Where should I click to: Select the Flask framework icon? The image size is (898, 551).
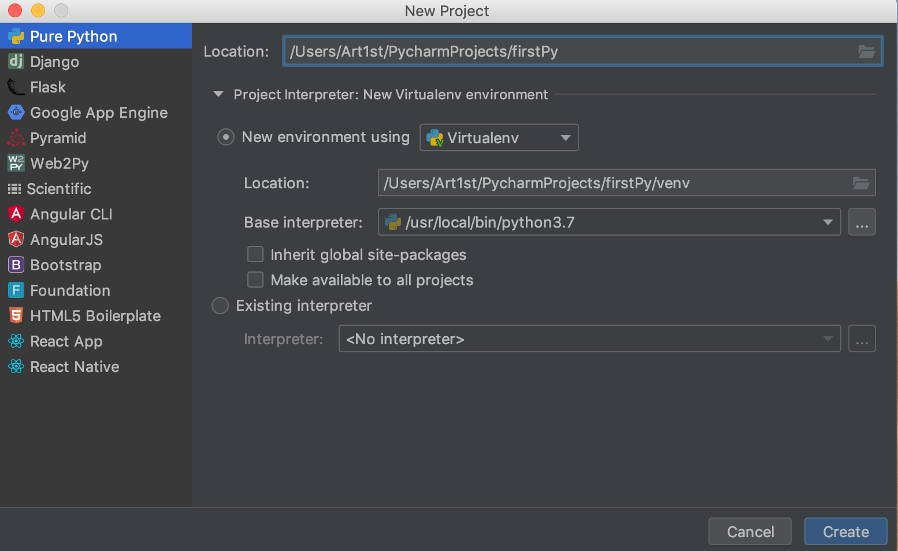tap(16, 87)
